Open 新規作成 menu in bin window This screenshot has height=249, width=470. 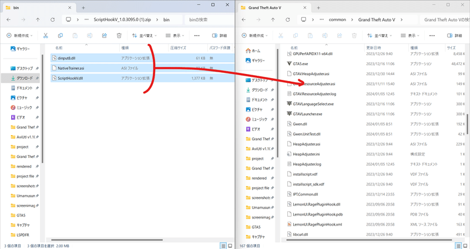(19, 36)
